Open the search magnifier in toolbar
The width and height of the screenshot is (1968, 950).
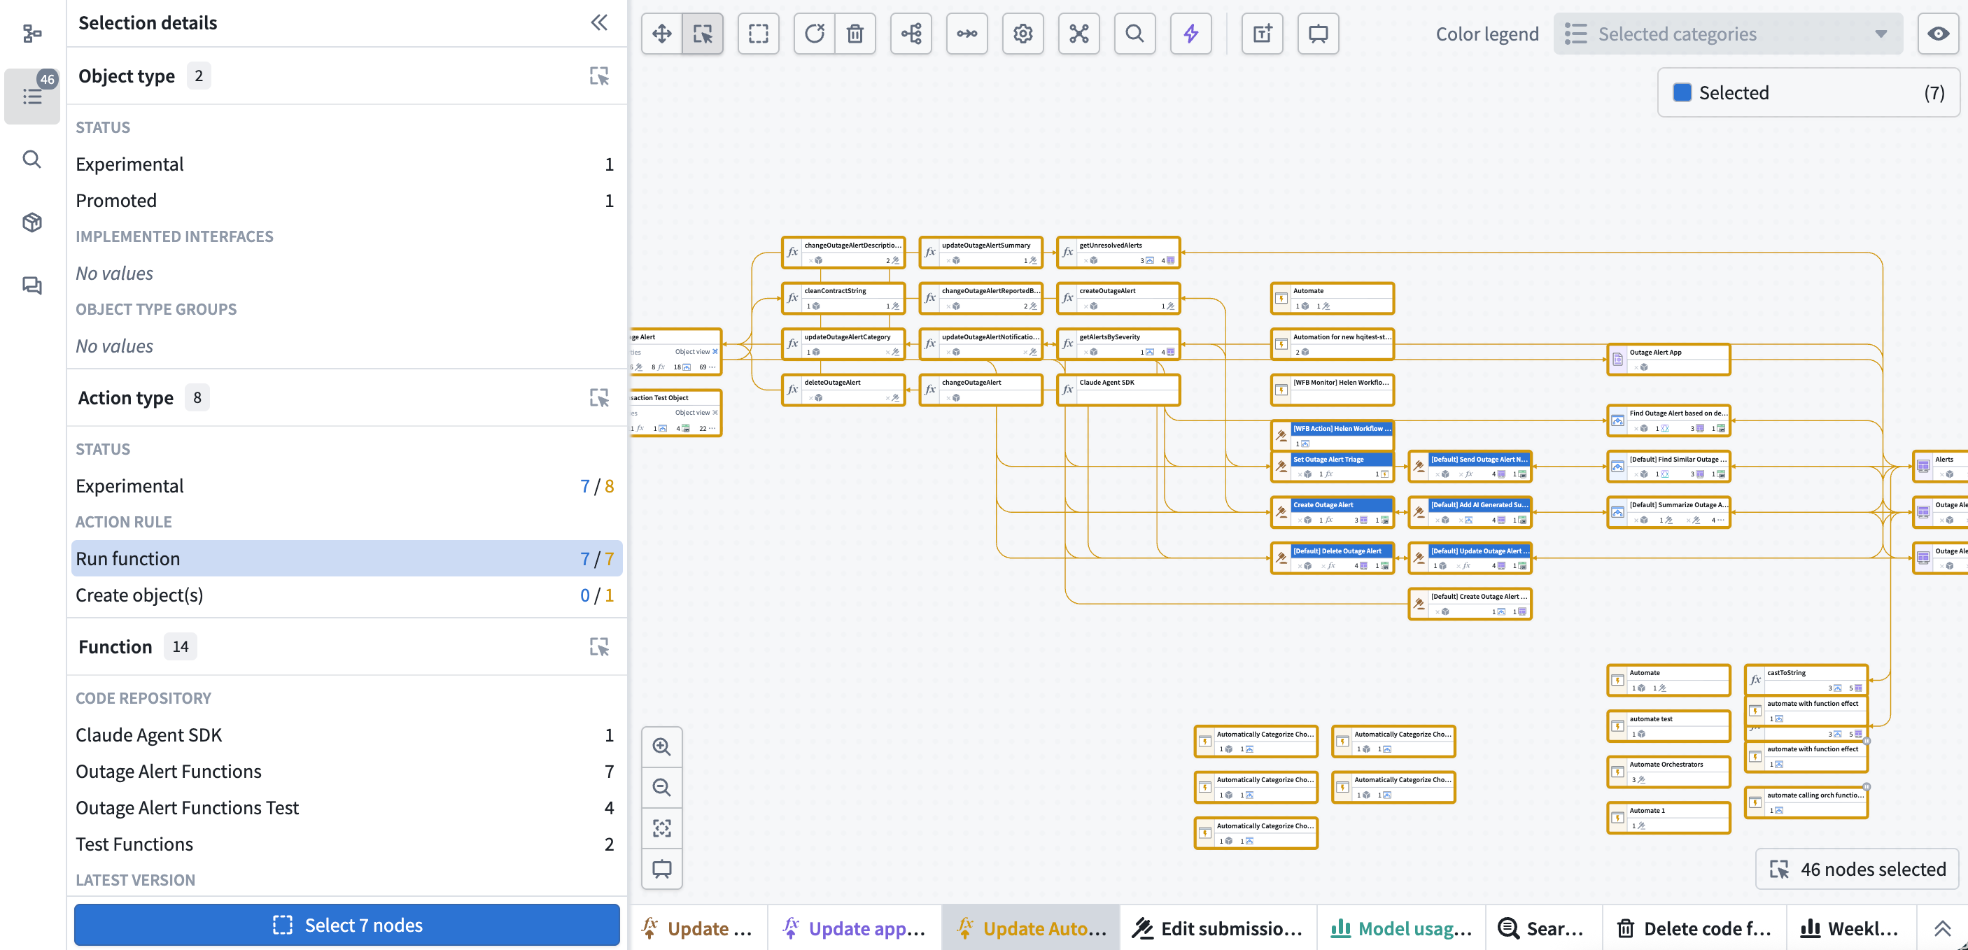[x=1134, y=34]
